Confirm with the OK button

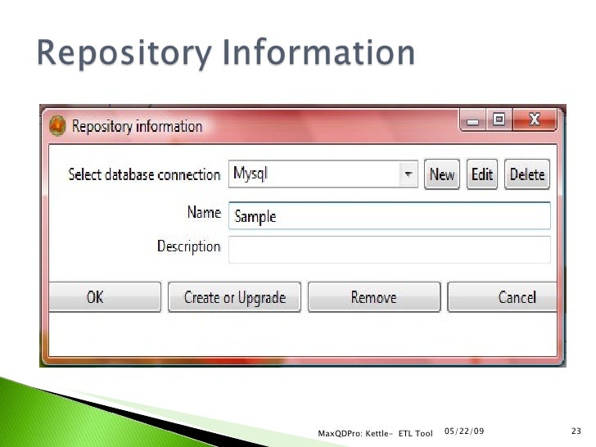[x=105, y=297]
